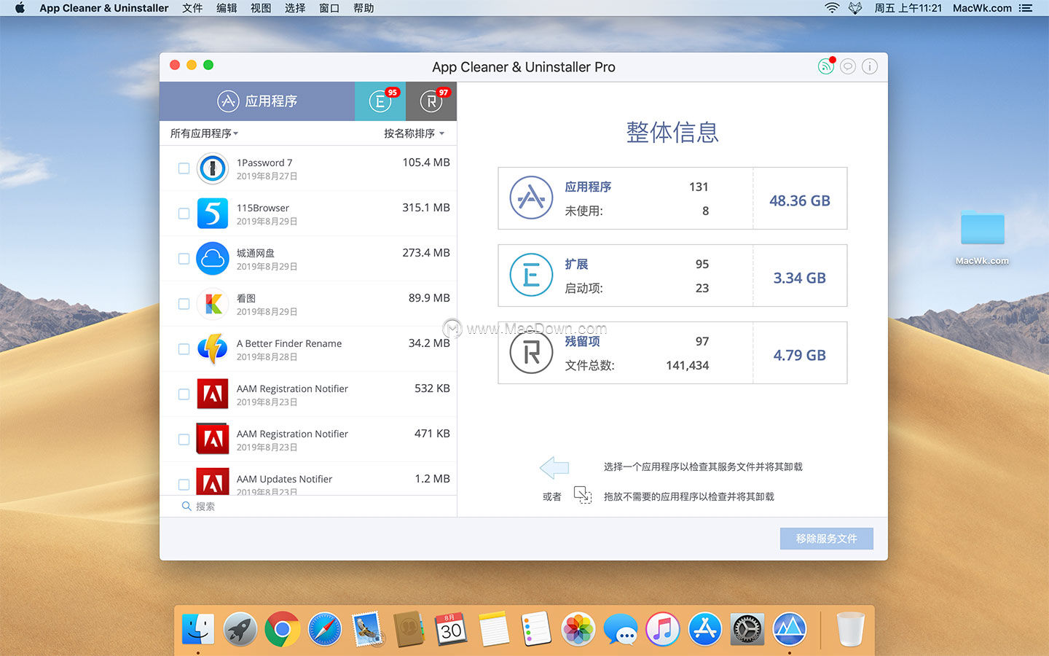The image size is (1049, 656).
Task: Click the 看图 app icon
Action: (213, 304)
